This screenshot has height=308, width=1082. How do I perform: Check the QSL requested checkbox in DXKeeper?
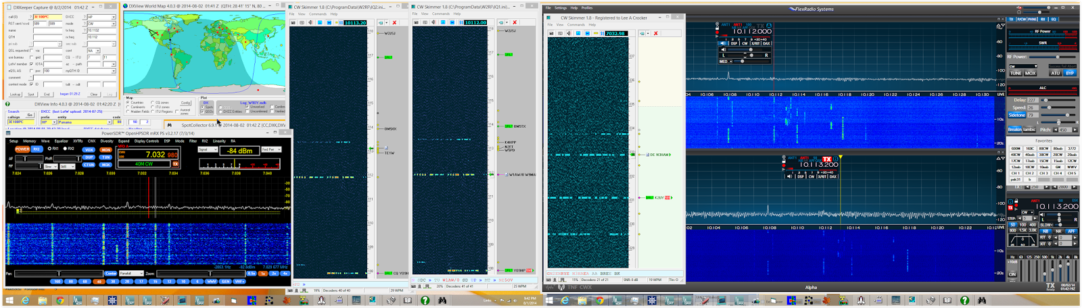[32, 51]
